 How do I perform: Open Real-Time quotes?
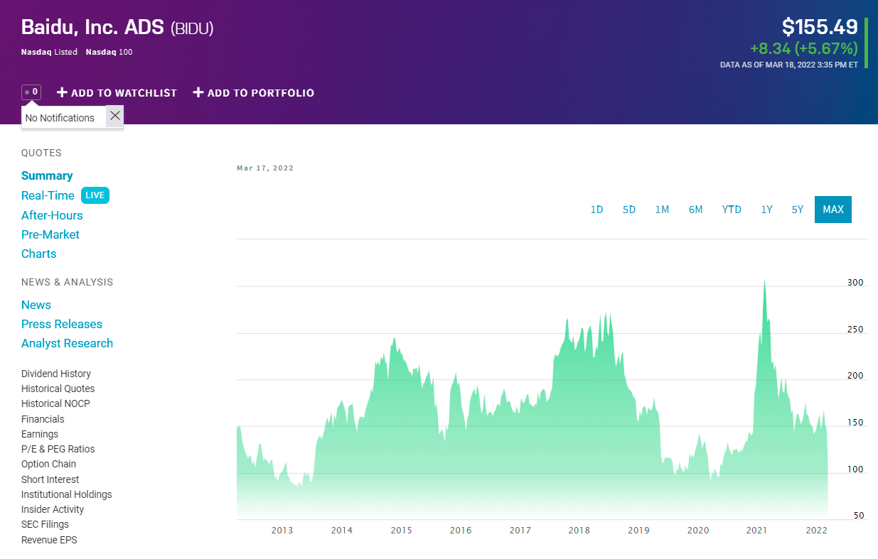coord(48,195)
